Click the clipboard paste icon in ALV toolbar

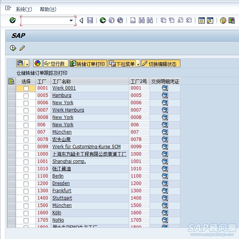[20, 63]
